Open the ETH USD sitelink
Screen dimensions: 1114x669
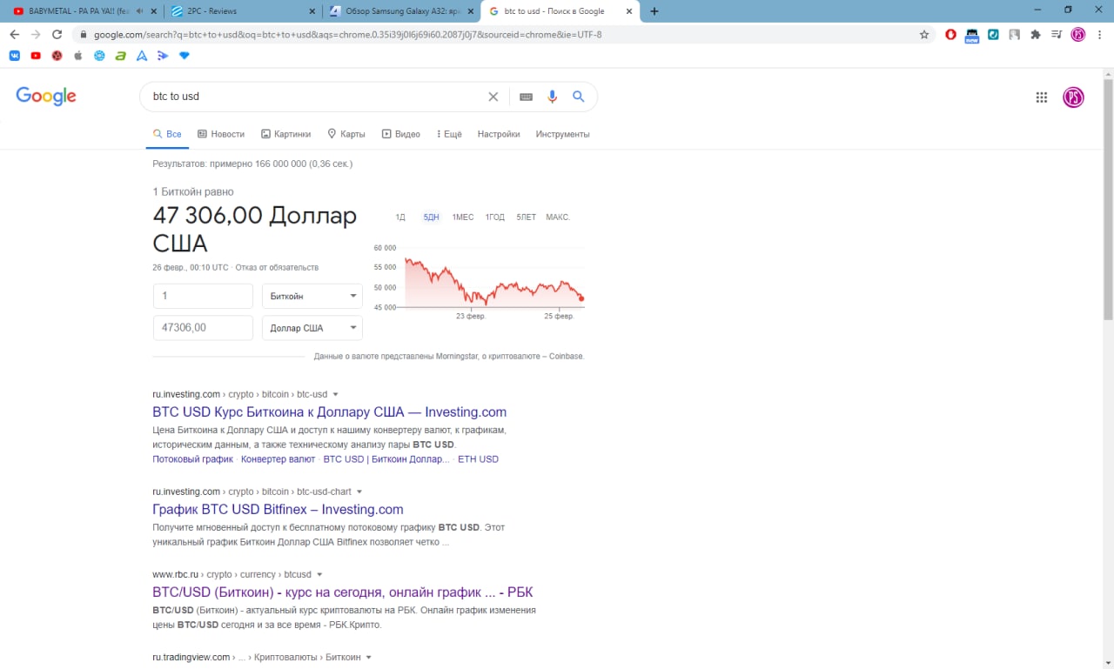tap(478, 459)
